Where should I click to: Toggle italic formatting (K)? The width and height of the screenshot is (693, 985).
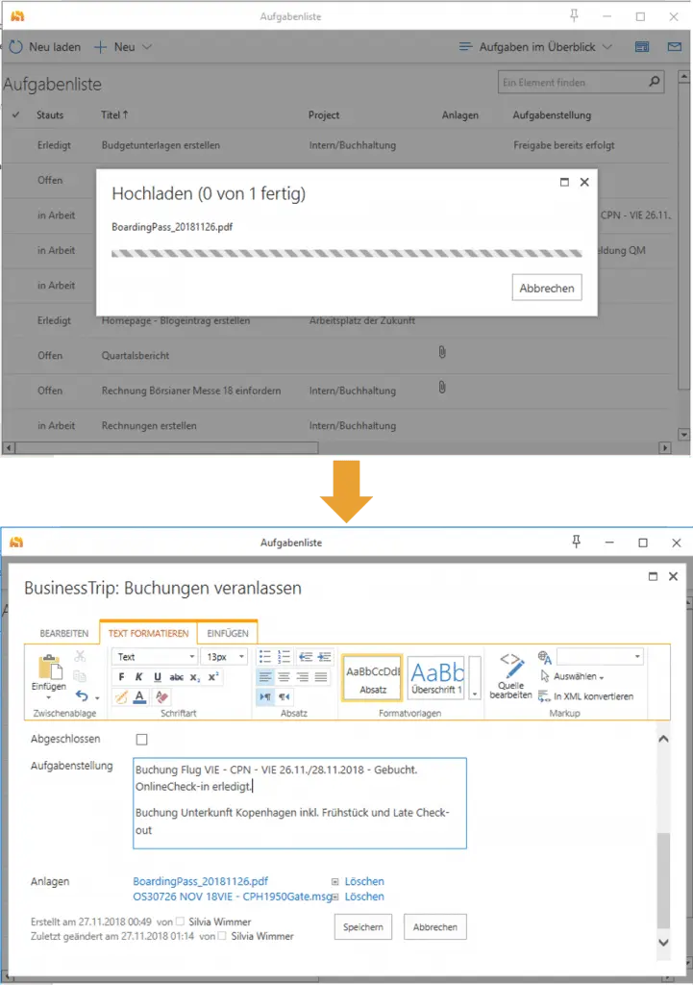[x=139, y=677]
